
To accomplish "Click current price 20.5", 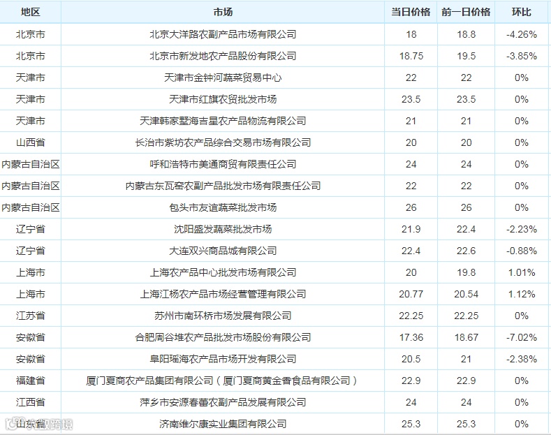I will click(411, 359).
